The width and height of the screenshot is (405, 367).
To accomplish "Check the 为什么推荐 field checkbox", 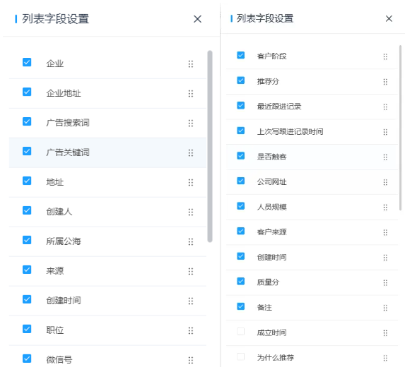I will 241,356.
